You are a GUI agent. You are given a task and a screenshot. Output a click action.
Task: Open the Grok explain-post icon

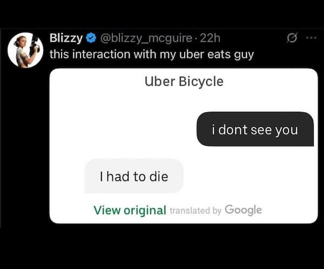click(x=292, y=38)
